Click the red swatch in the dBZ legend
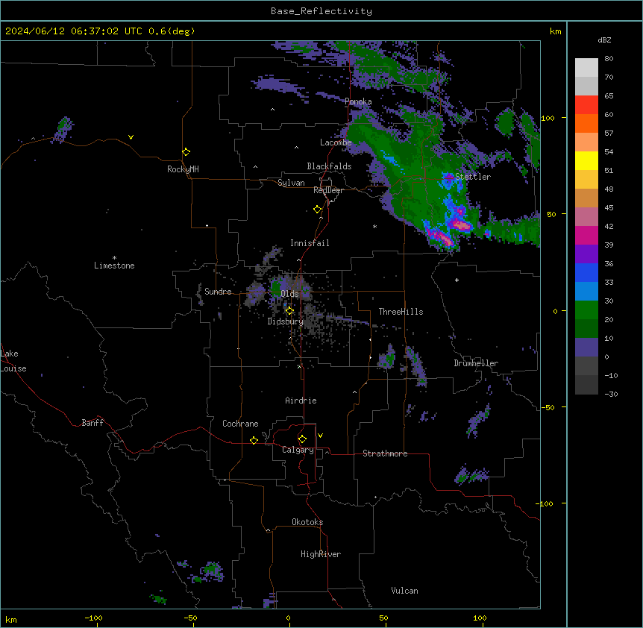The height and width of the screenshot is (628, 643). point(586,105)
